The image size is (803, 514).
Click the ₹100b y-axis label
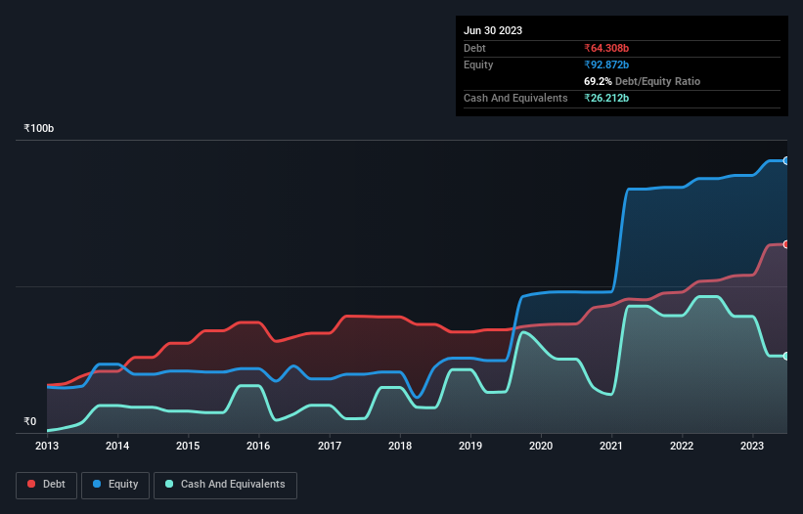coord(39,128)
